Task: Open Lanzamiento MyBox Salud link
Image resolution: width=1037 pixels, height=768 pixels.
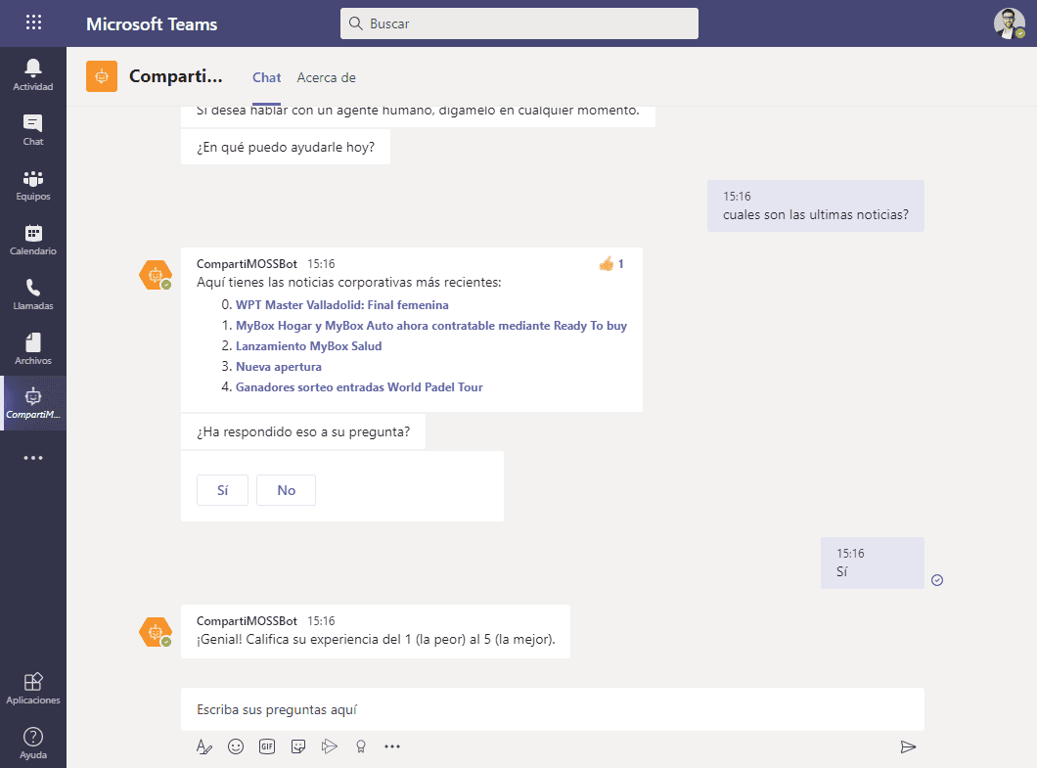Action: 308,346
